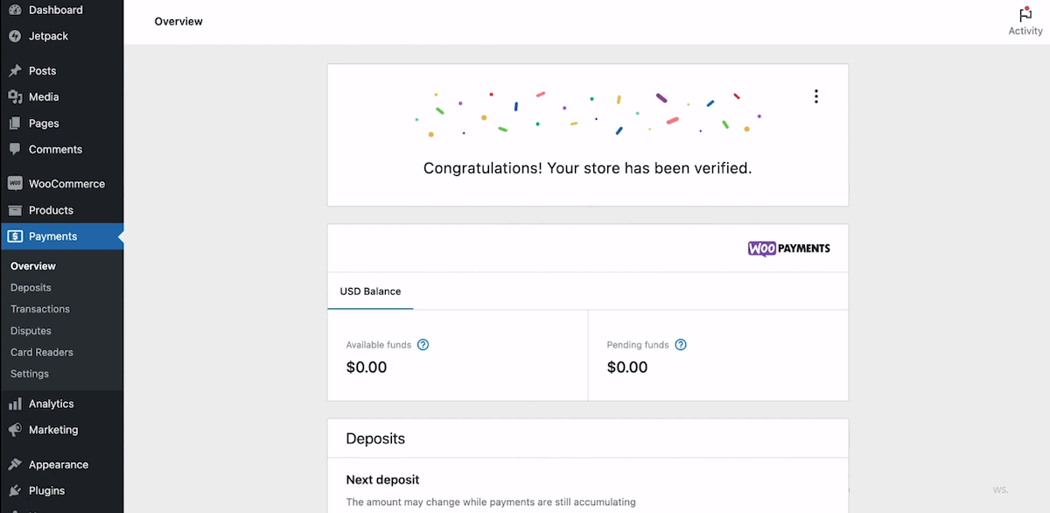Image resolution: width=1050 pixels, height=513 pixels.
Task: Click the Posts pushpin icon
Action: pos(15,71)
